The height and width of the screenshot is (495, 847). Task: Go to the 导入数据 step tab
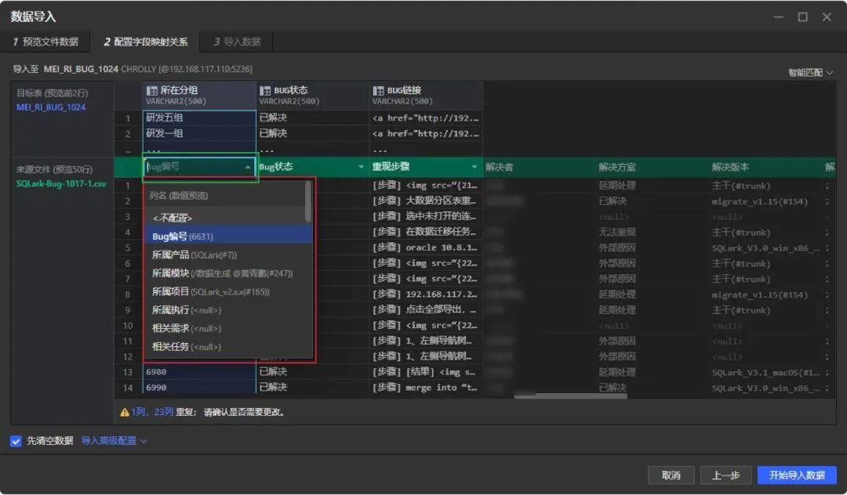point(237,42)
